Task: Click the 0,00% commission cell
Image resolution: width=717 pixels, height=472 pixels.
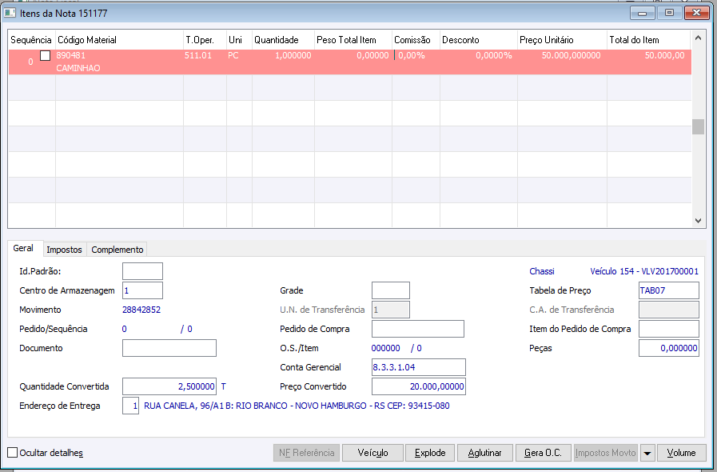Action: [x=412, y=55]
